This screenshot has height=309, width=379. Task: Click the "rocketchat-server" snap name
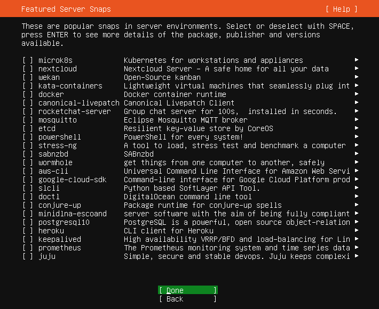click(x=74, y=111)
